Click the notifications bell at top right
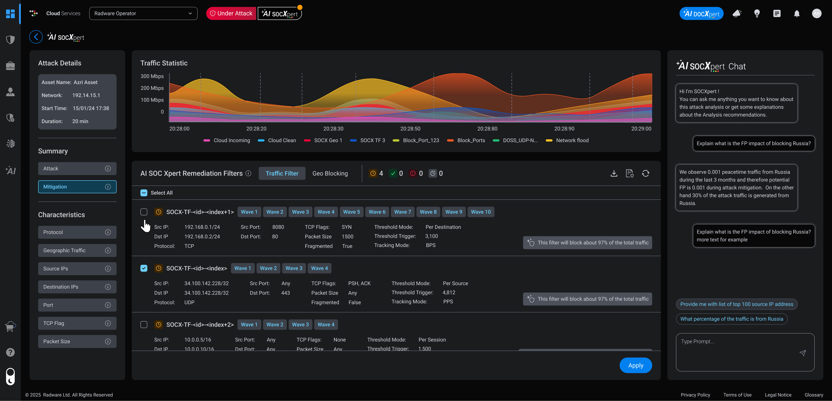832x401 pixels. tap(796, 13)
